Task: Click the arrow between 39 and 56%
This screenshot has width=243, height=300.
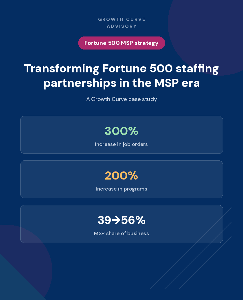Action: coord(116,220)
